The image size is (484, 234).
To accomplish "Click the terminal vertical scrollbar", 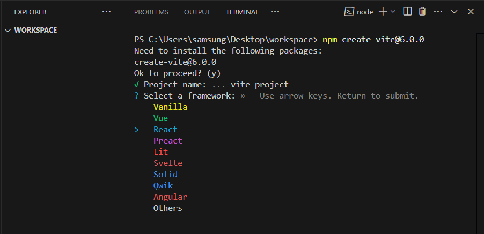I will pos(480,132).
